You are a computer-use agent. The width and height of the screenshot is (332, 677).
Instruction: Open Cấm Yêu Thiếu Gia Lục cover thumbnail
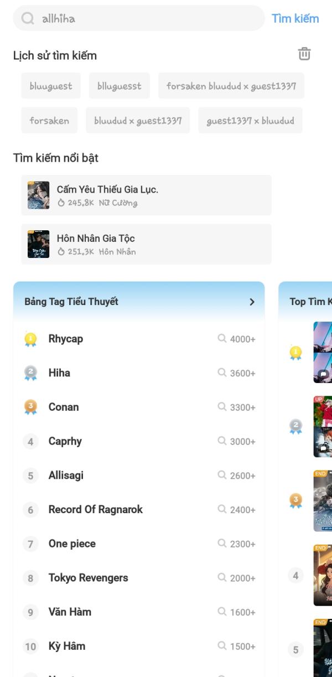tap(38, 195)
